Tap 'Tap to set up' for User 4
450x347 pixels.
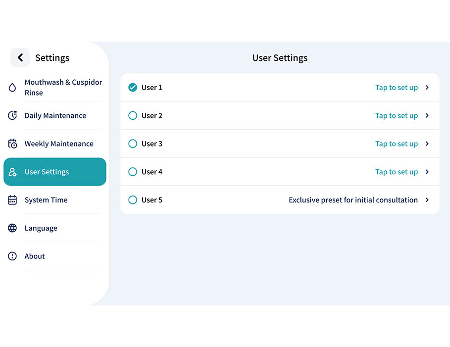coord(396,172)
